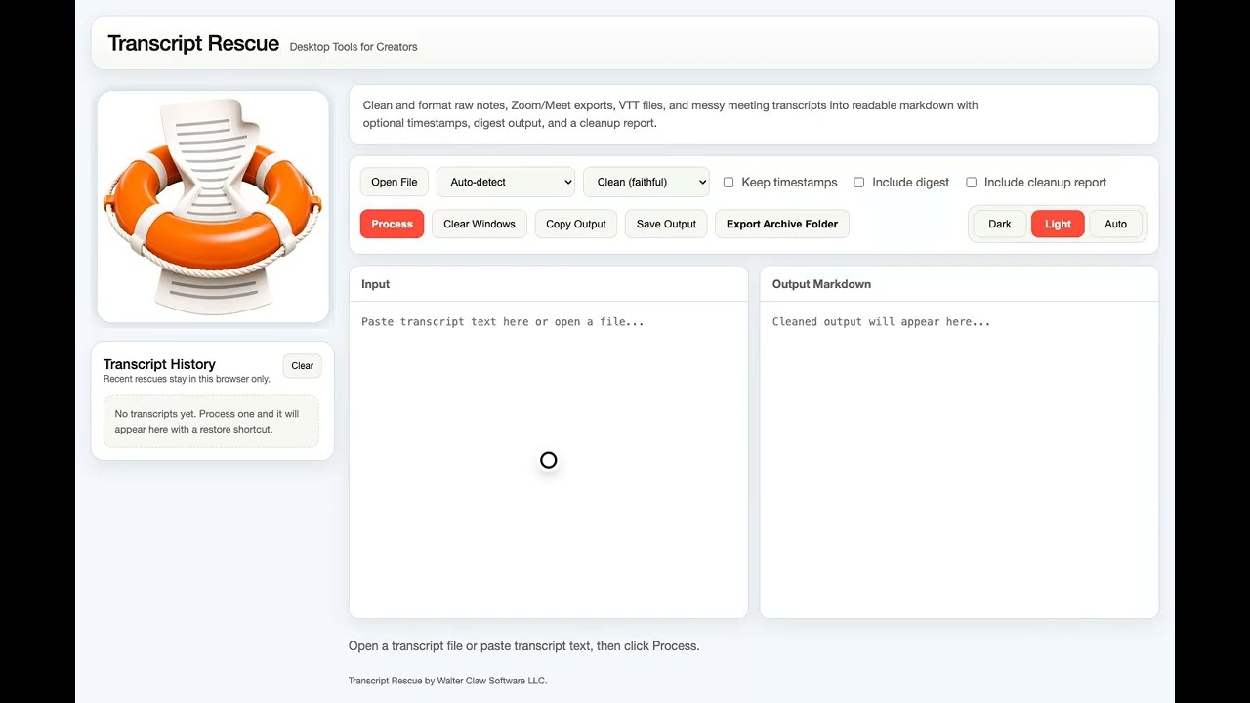The height and width of the screenshot is (703, 1250).
Task: Click the lifebuoy Transcript Rescue logo image
Action: tap(213, 206)
